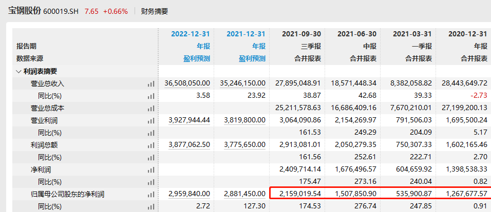This screenshot has width=491, height=212.
Task: Open chart icon for 利润总额 row
Action: pos(151,145)
